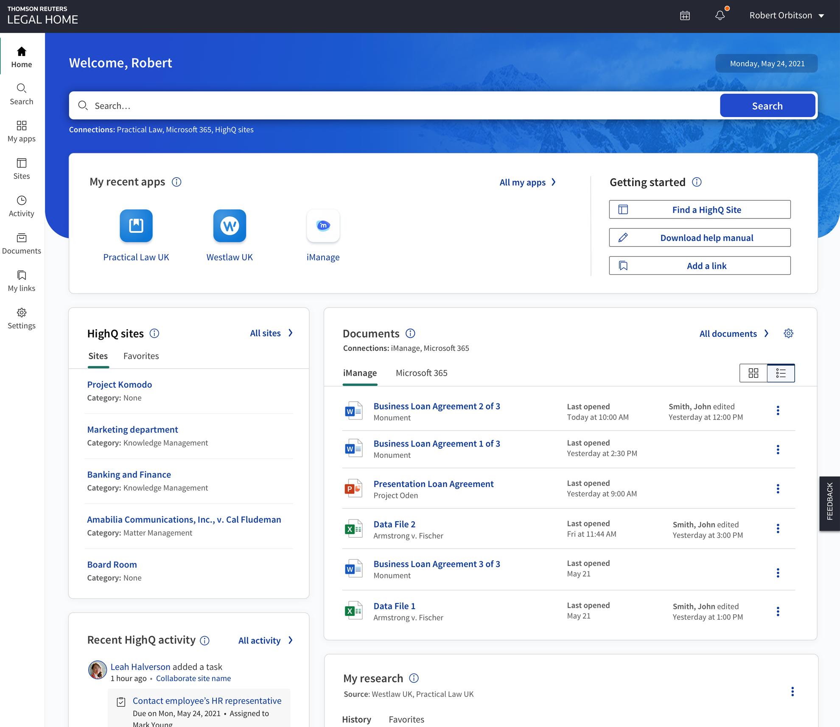Open the Project Komodo site link
Viewport: 840px width, 727px height.
[120, 384]
